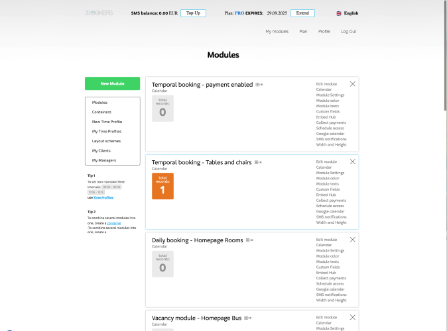Click the PRO plan label
Image resolution: width=447 pixels, height=331 pixels.
click(x=239, y=13)
